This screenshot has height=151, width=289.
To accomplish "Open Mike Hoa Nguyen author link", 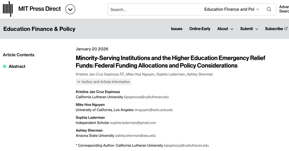I will (140, 74).
